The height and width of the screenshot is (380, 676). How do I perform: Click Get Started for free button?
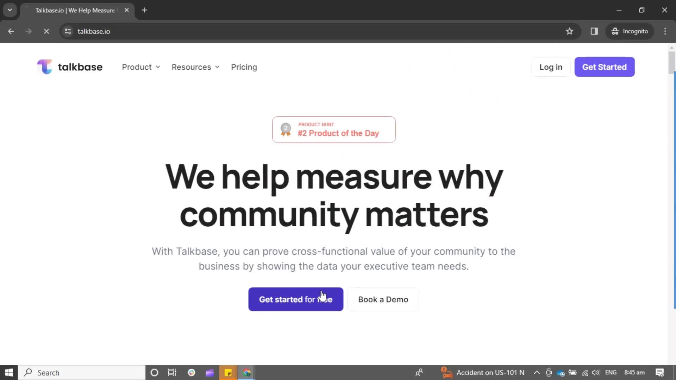(295, 299)
